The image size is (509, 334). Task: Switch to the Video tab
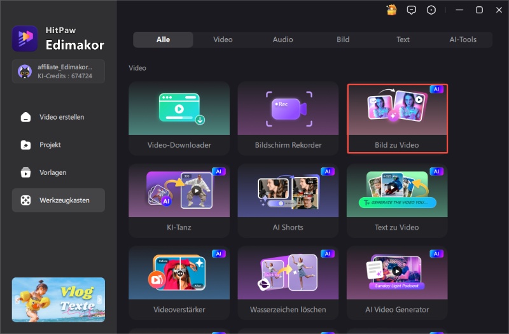[223, 39]
